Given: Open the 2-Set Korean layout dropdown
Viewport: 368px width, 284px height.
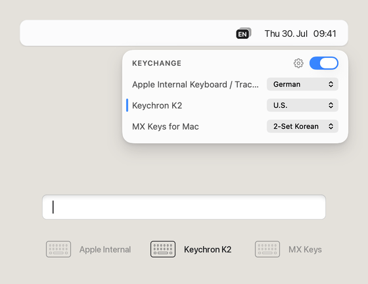Looking at the screenshot, I should (302, 126).
